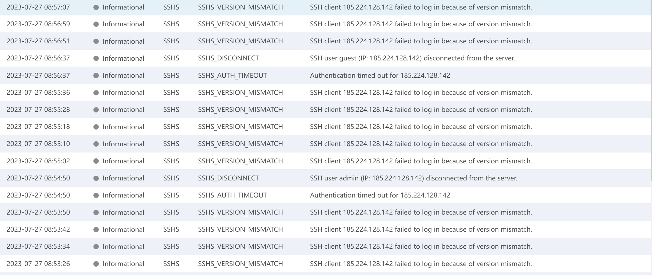Click SSHS_DISCONNECT mnemonic in the 08:54:50 row

click(228, 178)
